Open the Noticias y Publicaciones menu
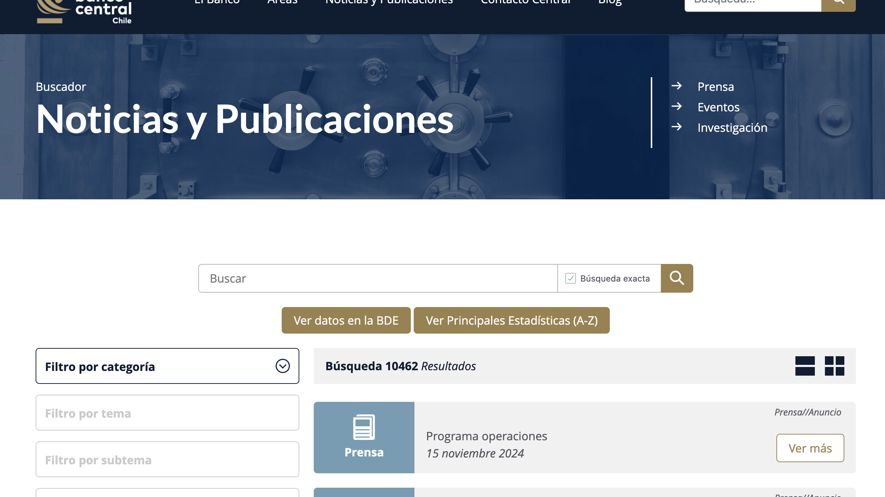The image size is (885, 497). coord(389,2)
